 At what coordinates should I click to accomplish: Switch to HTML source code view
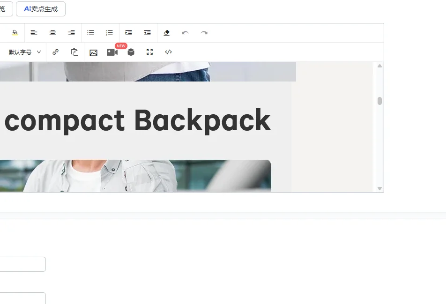pos(168,52)
